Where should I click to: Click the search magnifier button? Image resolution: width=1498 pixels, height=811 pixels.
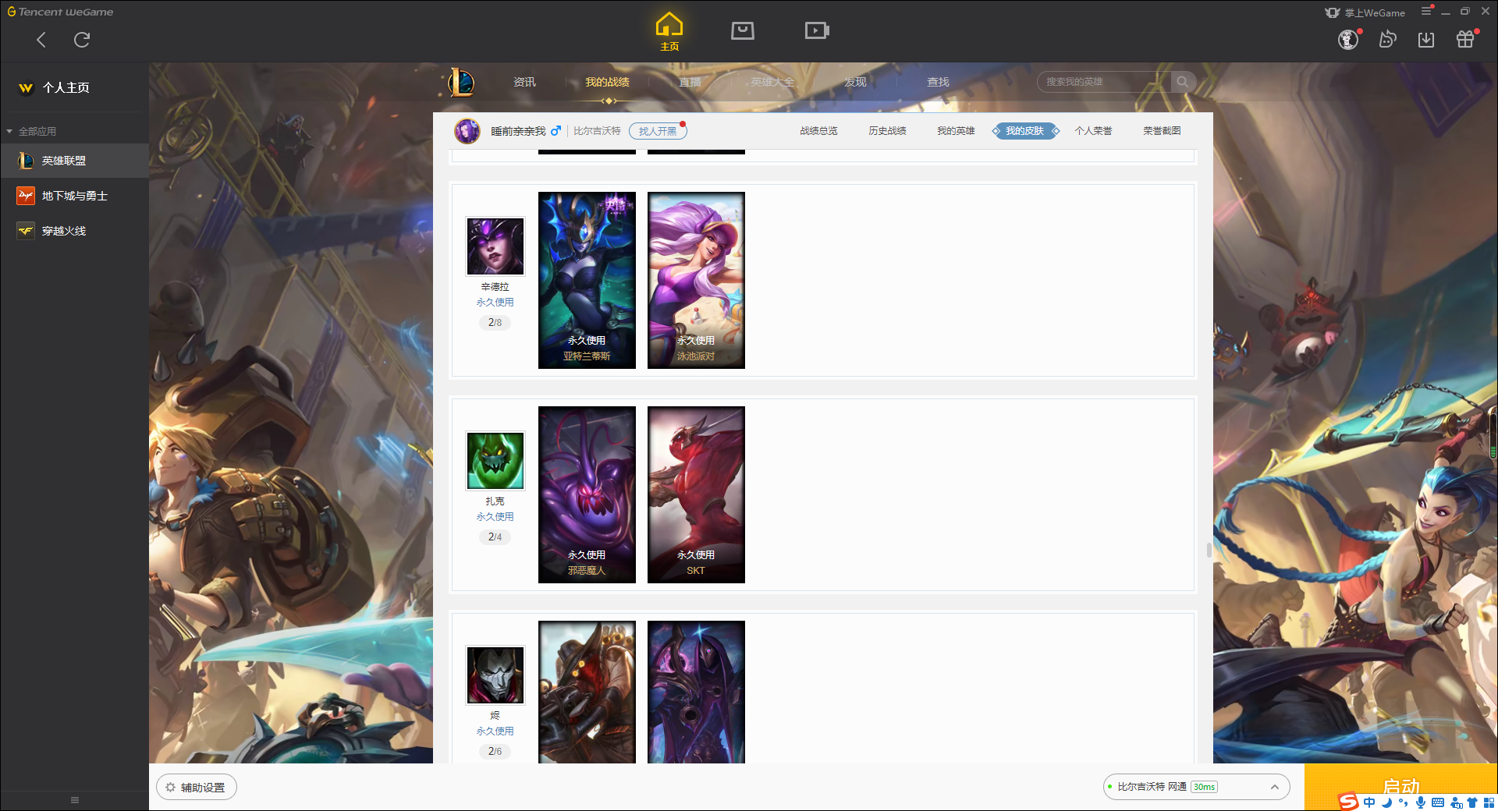(1183, 82)
